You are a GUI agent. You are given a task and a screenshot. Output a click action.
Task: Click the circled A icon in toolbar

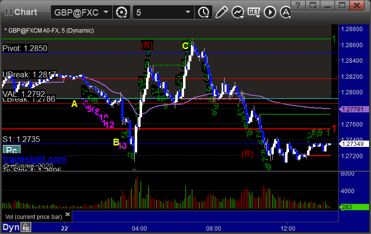[x=286, y=12]
